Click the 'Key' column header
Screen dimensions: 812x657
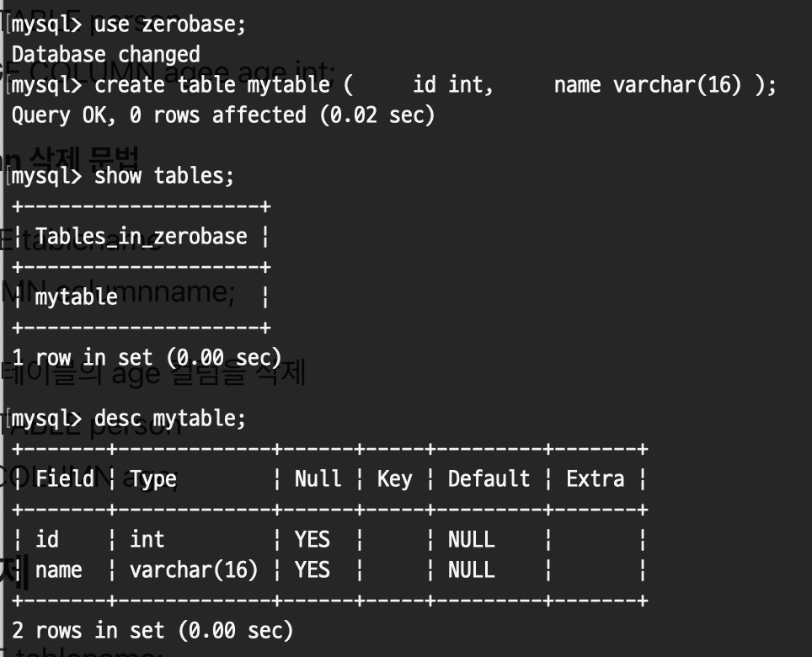point(394,479)
